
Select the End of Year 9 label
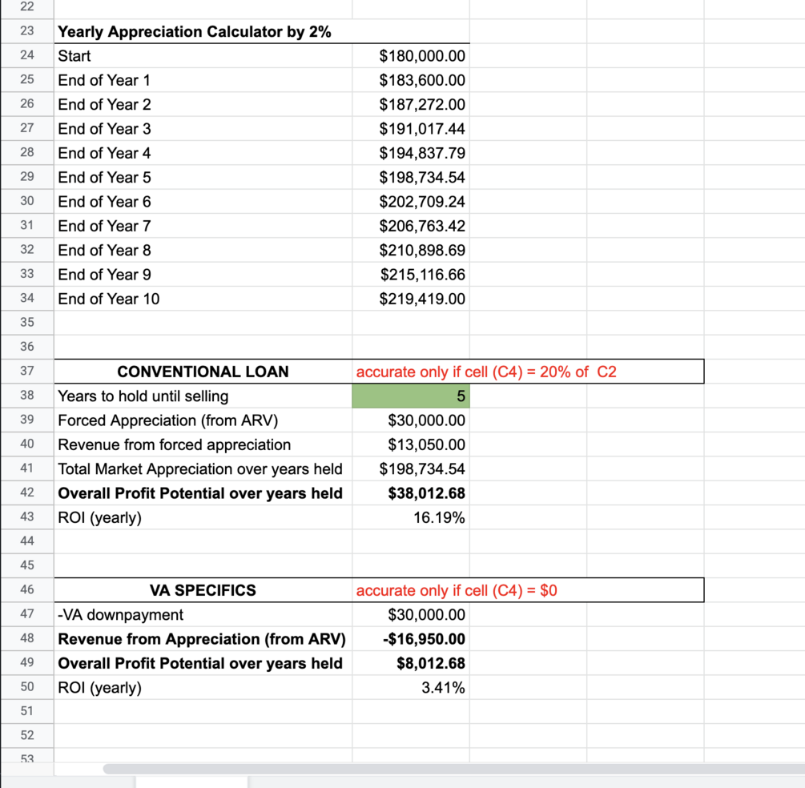pos(104,274)
